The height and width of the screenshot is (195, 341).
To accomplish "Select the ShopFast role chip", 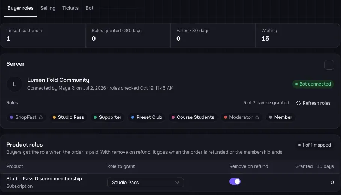I will [26, 117].
